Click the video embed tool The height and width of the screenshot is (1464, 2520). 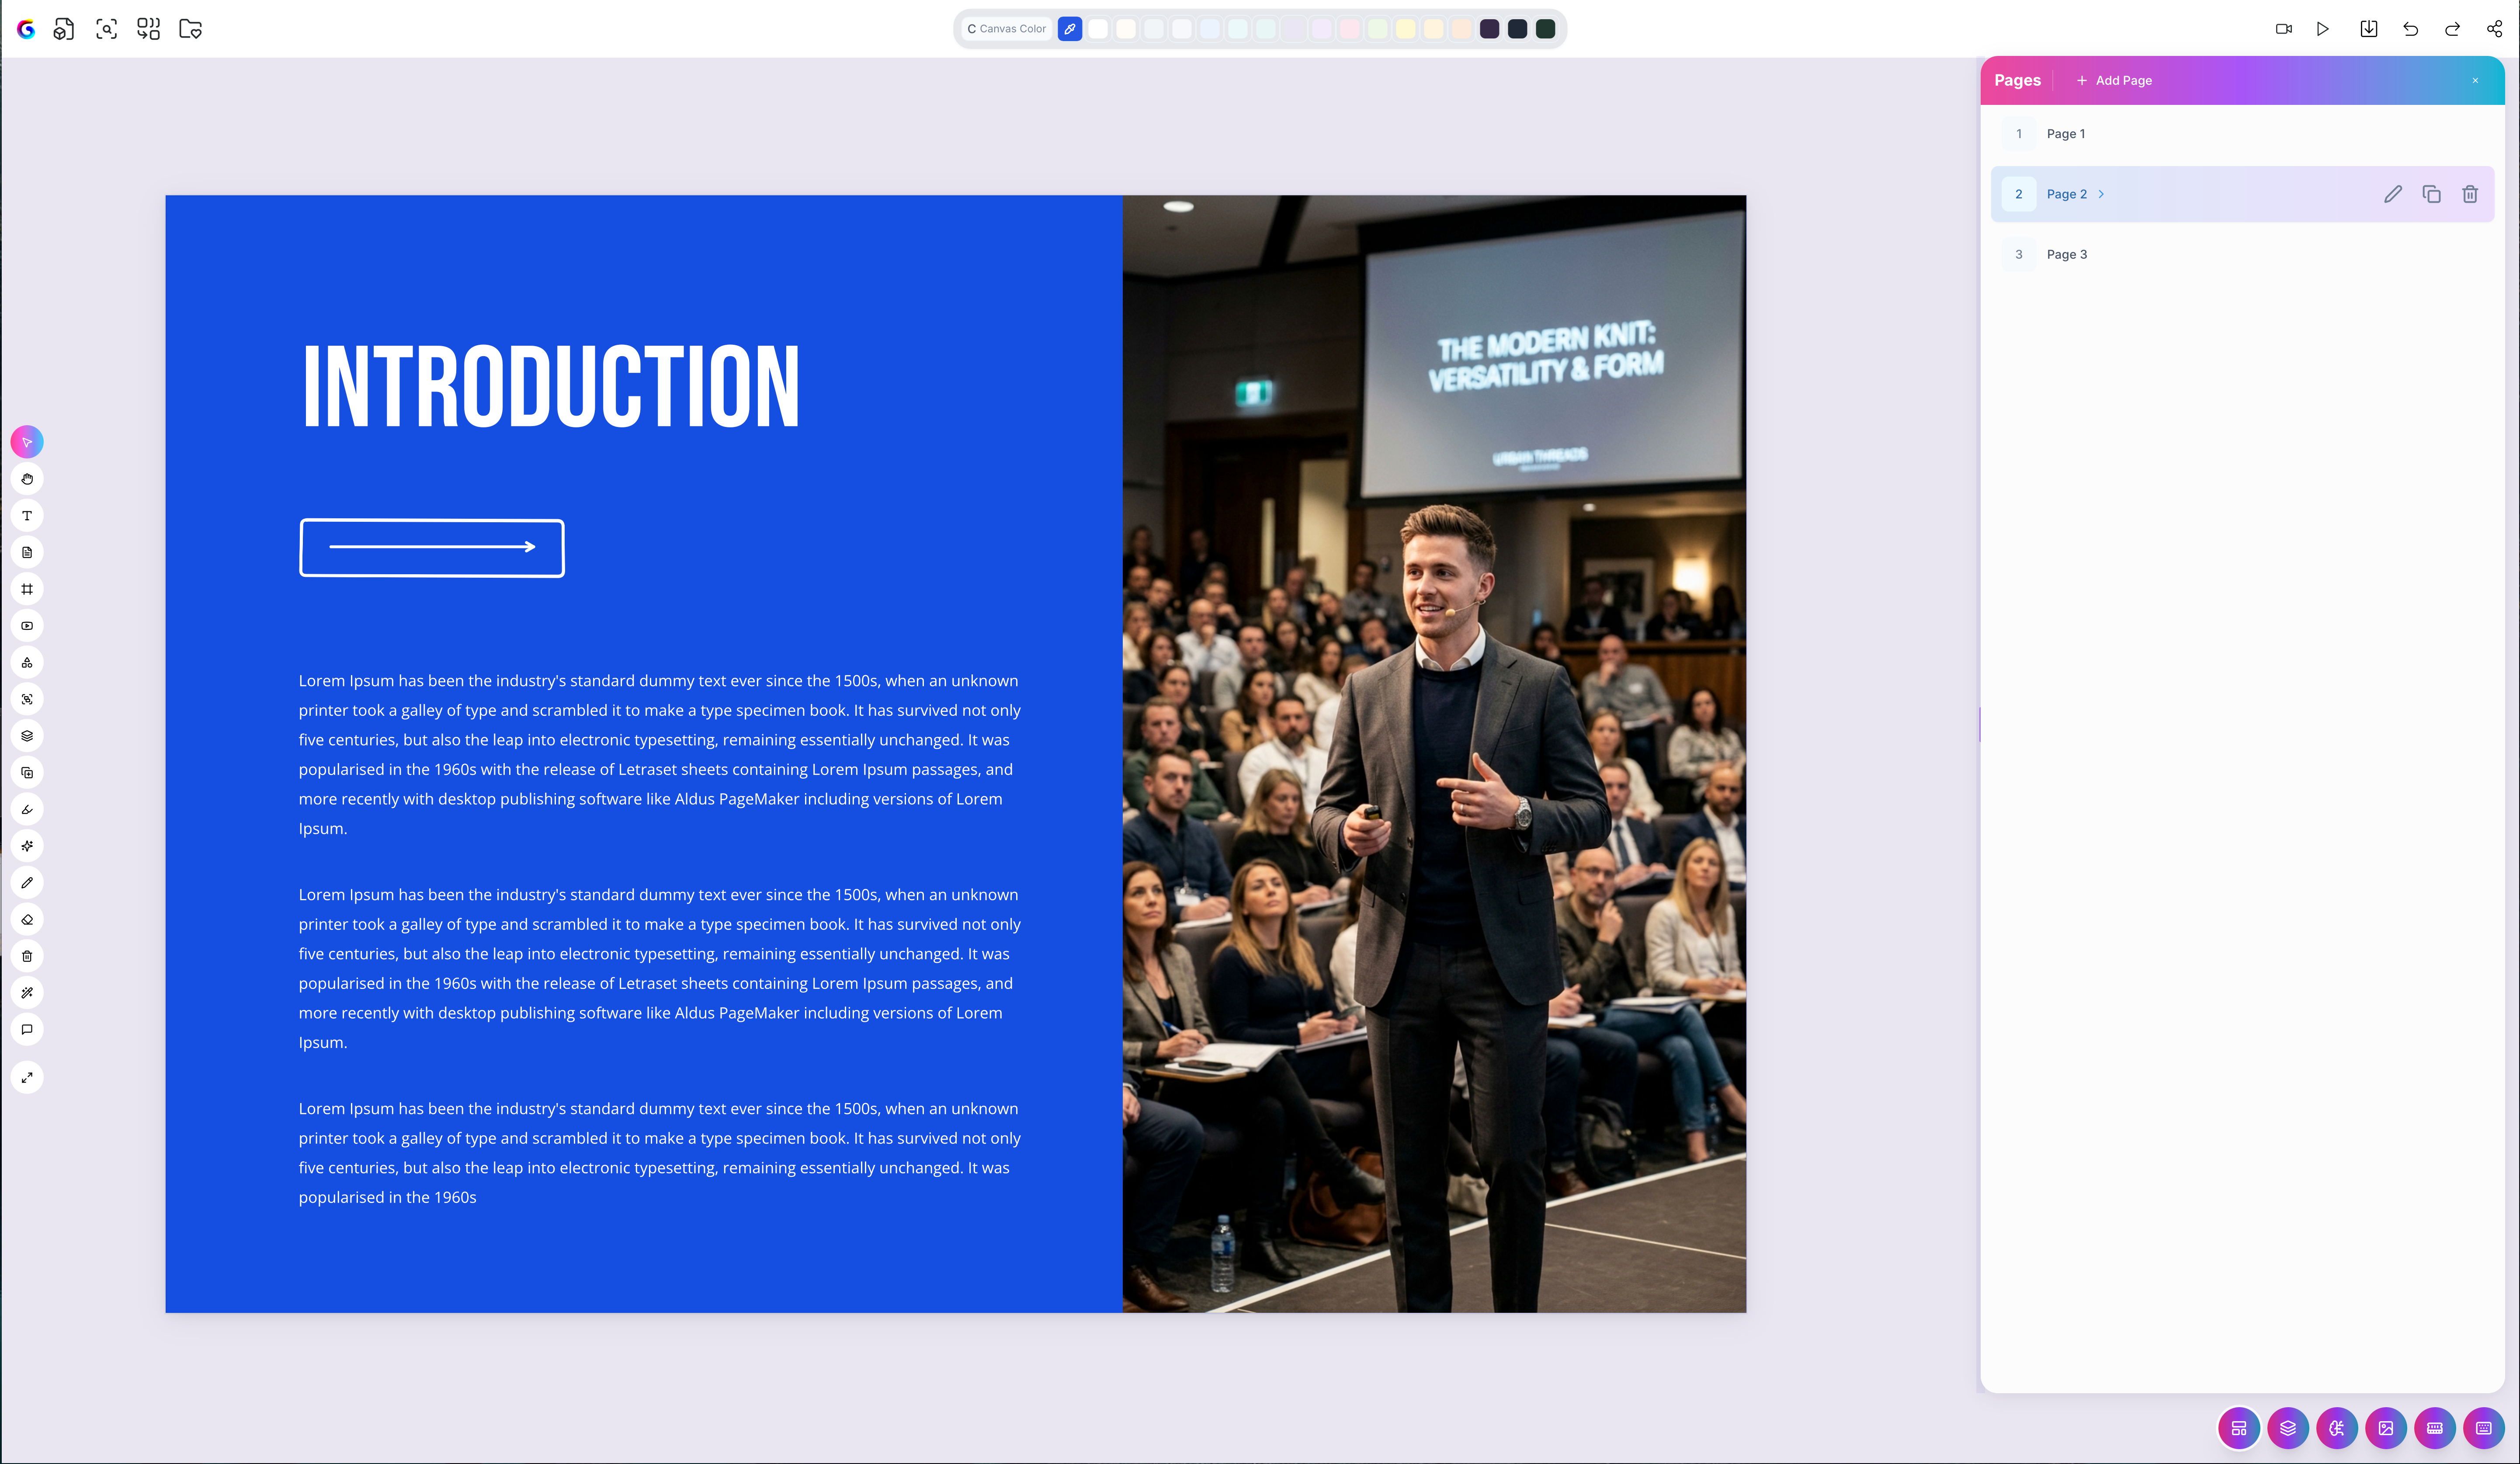point(27,626)
